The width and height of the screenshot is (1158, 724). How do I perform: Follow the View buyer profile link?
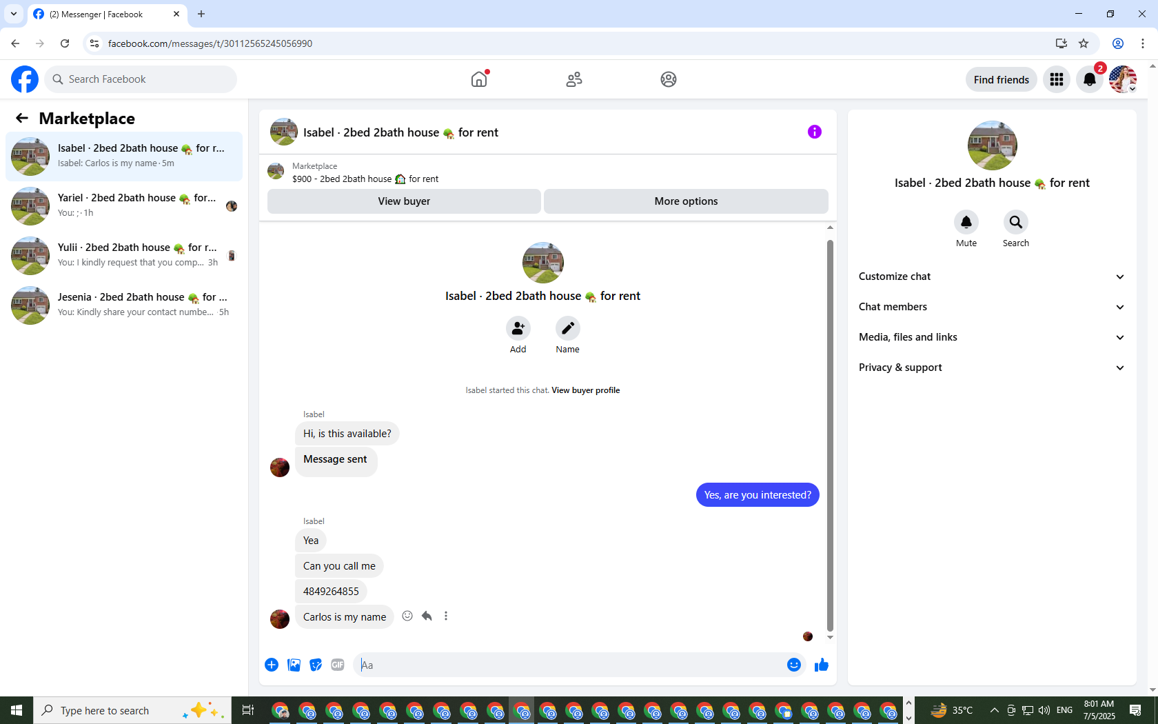tap(585, 390)
